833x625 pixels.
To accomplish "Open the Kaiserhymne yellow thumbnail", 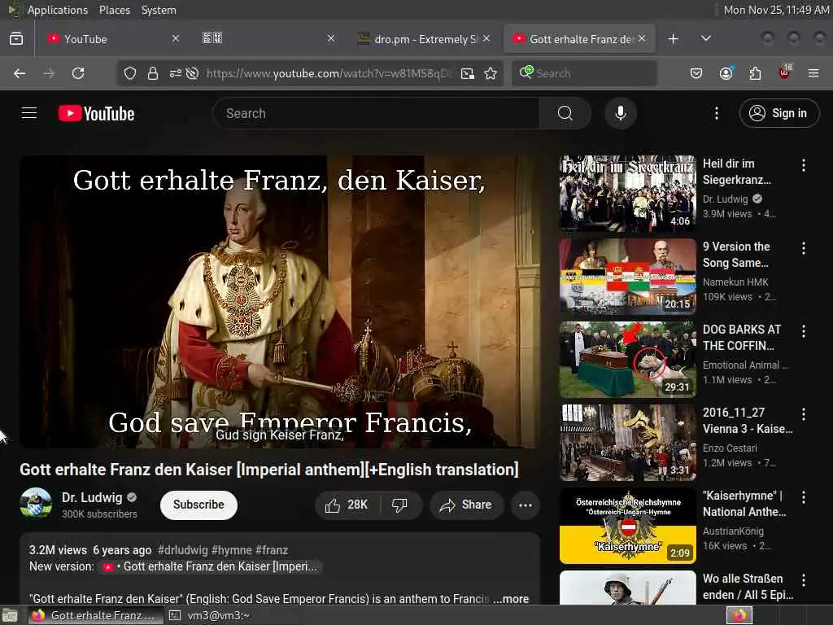I will click(x=627, y=526).
